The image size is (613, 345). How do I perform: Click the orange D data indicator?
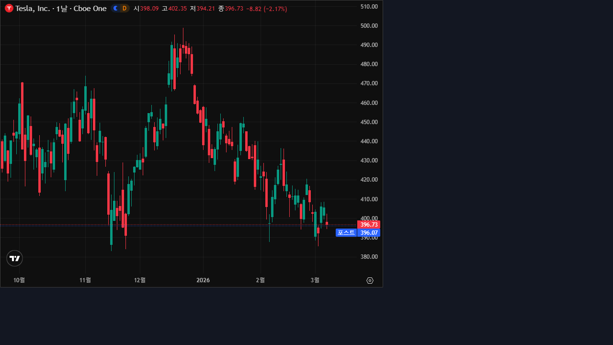tap(125, 8)
